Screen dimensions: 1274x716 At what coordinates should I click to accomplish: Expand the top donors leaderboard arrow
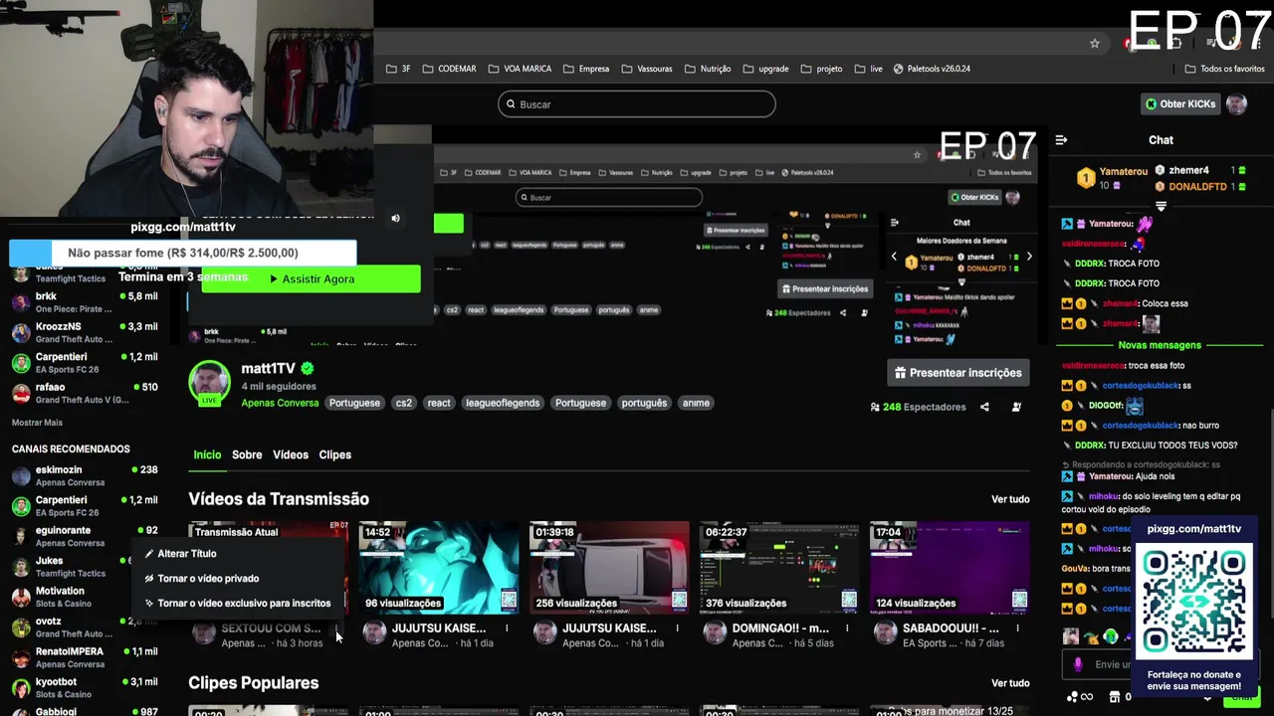(1161, 206)
